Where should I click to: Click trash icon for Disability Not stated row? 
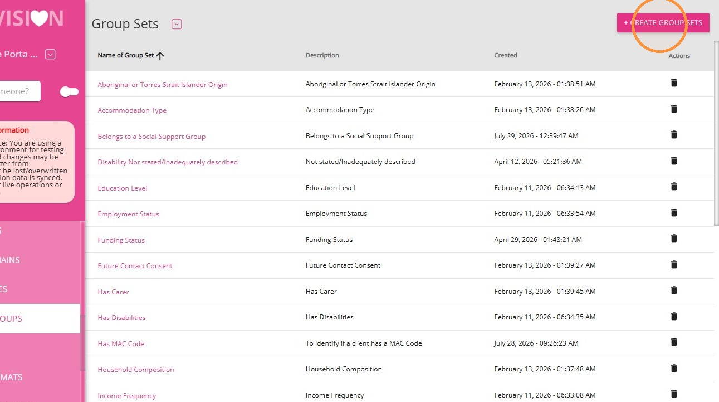click(674, 161)
